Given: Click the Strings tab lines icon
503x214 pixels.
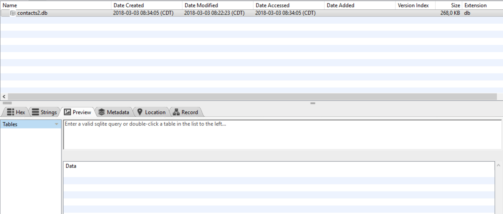Looking at the screenshot, I should pyautogui.click(x=35, y=112).
